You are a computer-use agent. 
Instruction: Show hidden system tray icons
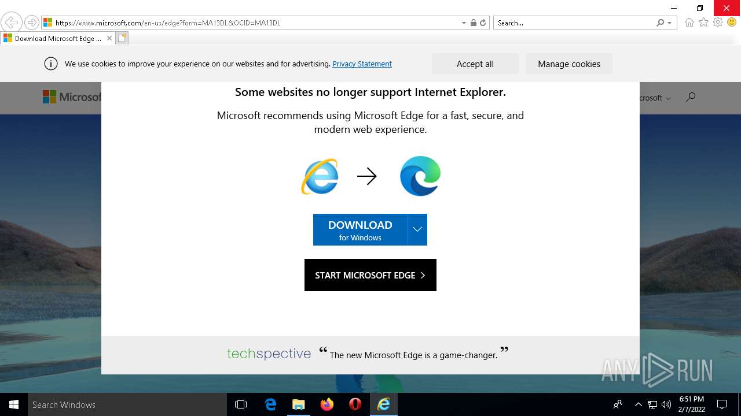coord(639,404)
